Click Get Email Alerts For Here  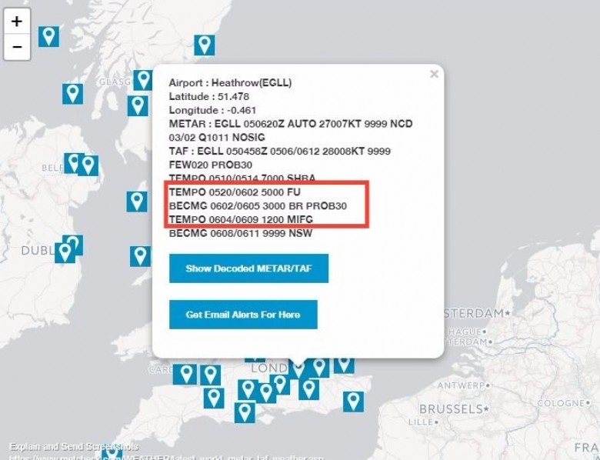pyautogui.click(x=243, y=315)
